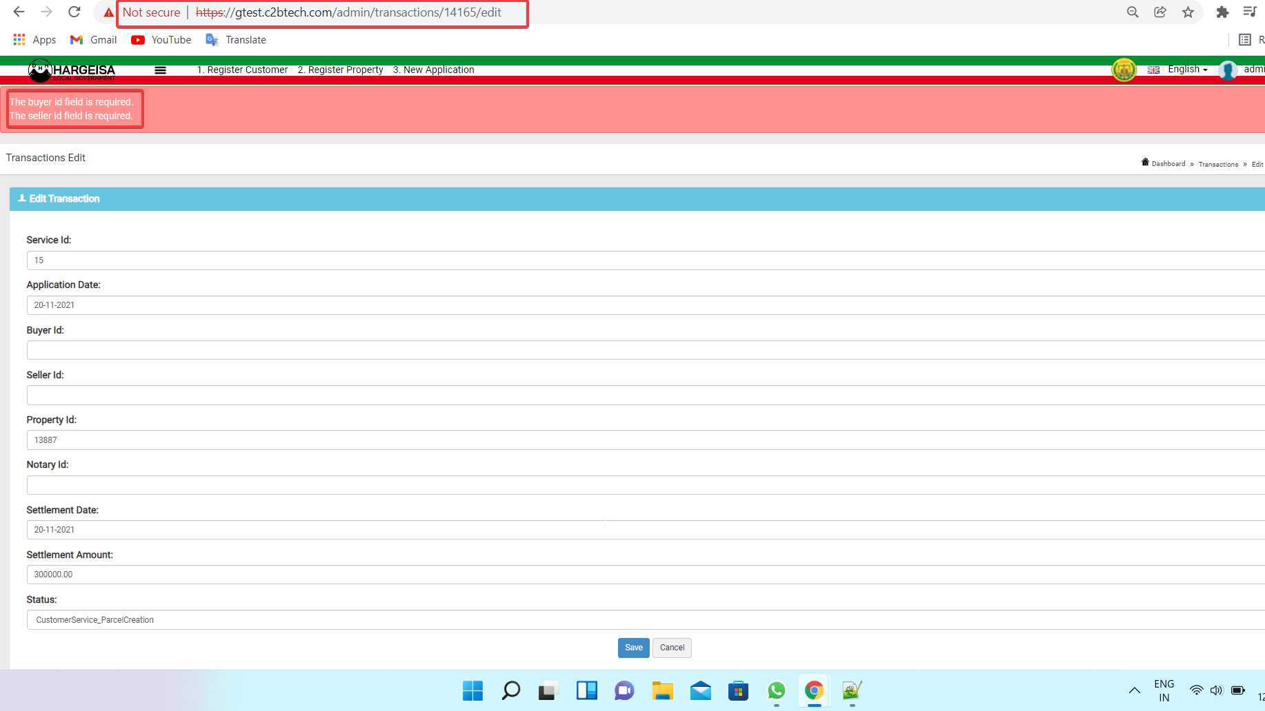
Task: Click the Save button
Action: pyautogui.click(x=633, y=648)
